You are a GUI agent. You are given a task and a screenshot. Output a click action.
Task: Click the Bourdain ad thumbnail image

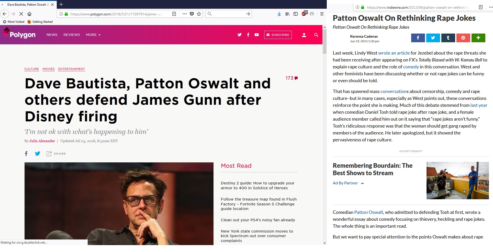point(457,181)
